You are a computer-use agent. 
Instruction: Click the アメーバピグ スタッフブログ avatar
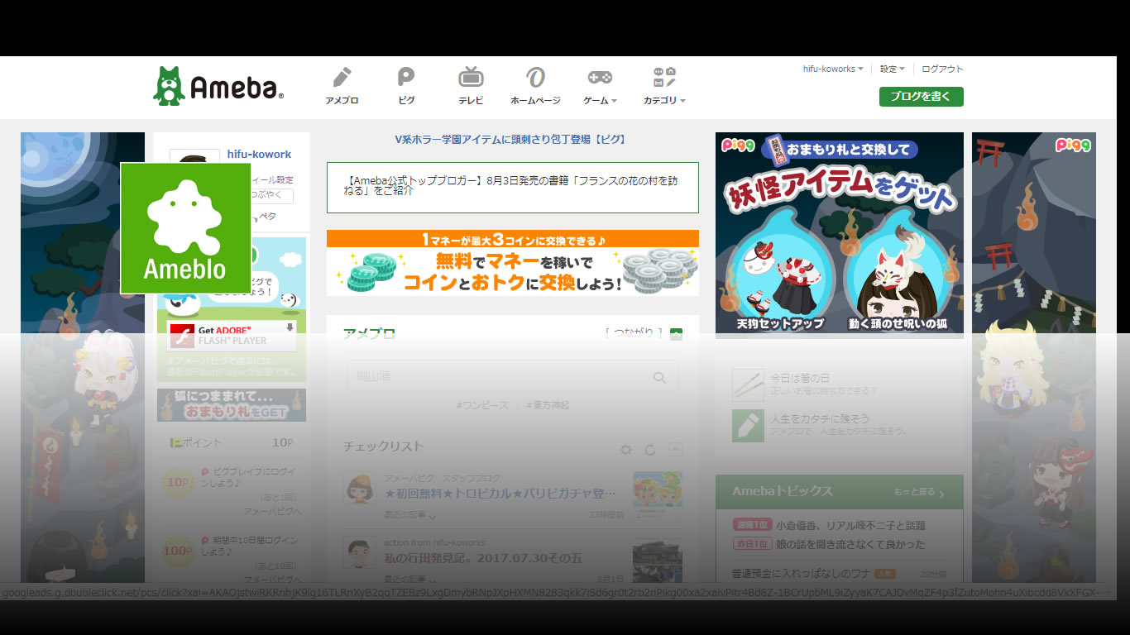[x=360, y=488]
